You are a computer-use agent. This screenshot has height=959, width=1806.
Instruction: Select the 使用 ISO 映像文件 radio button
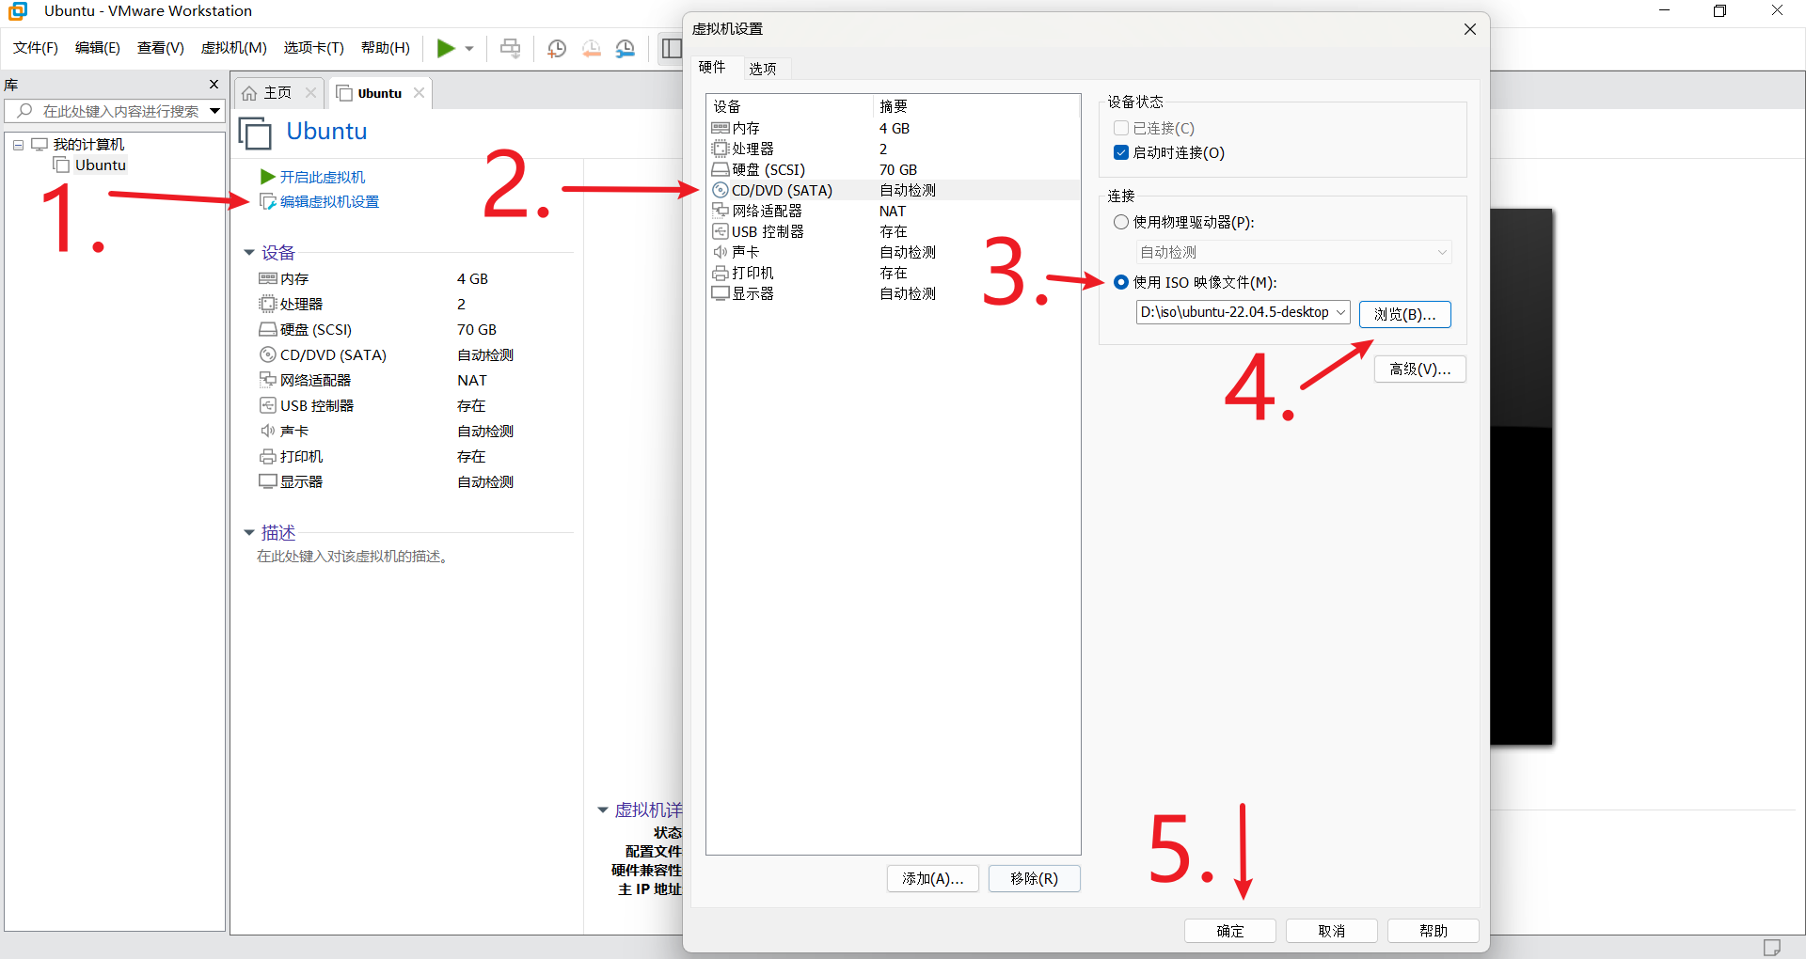tap(1121, 282)
